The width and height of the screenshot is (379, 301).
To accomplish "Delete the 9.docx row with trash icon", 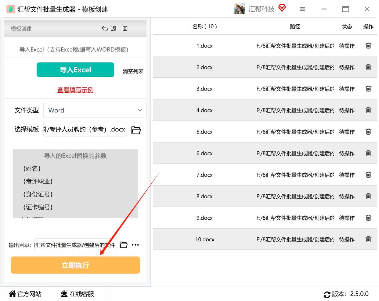I will [368, 218].
